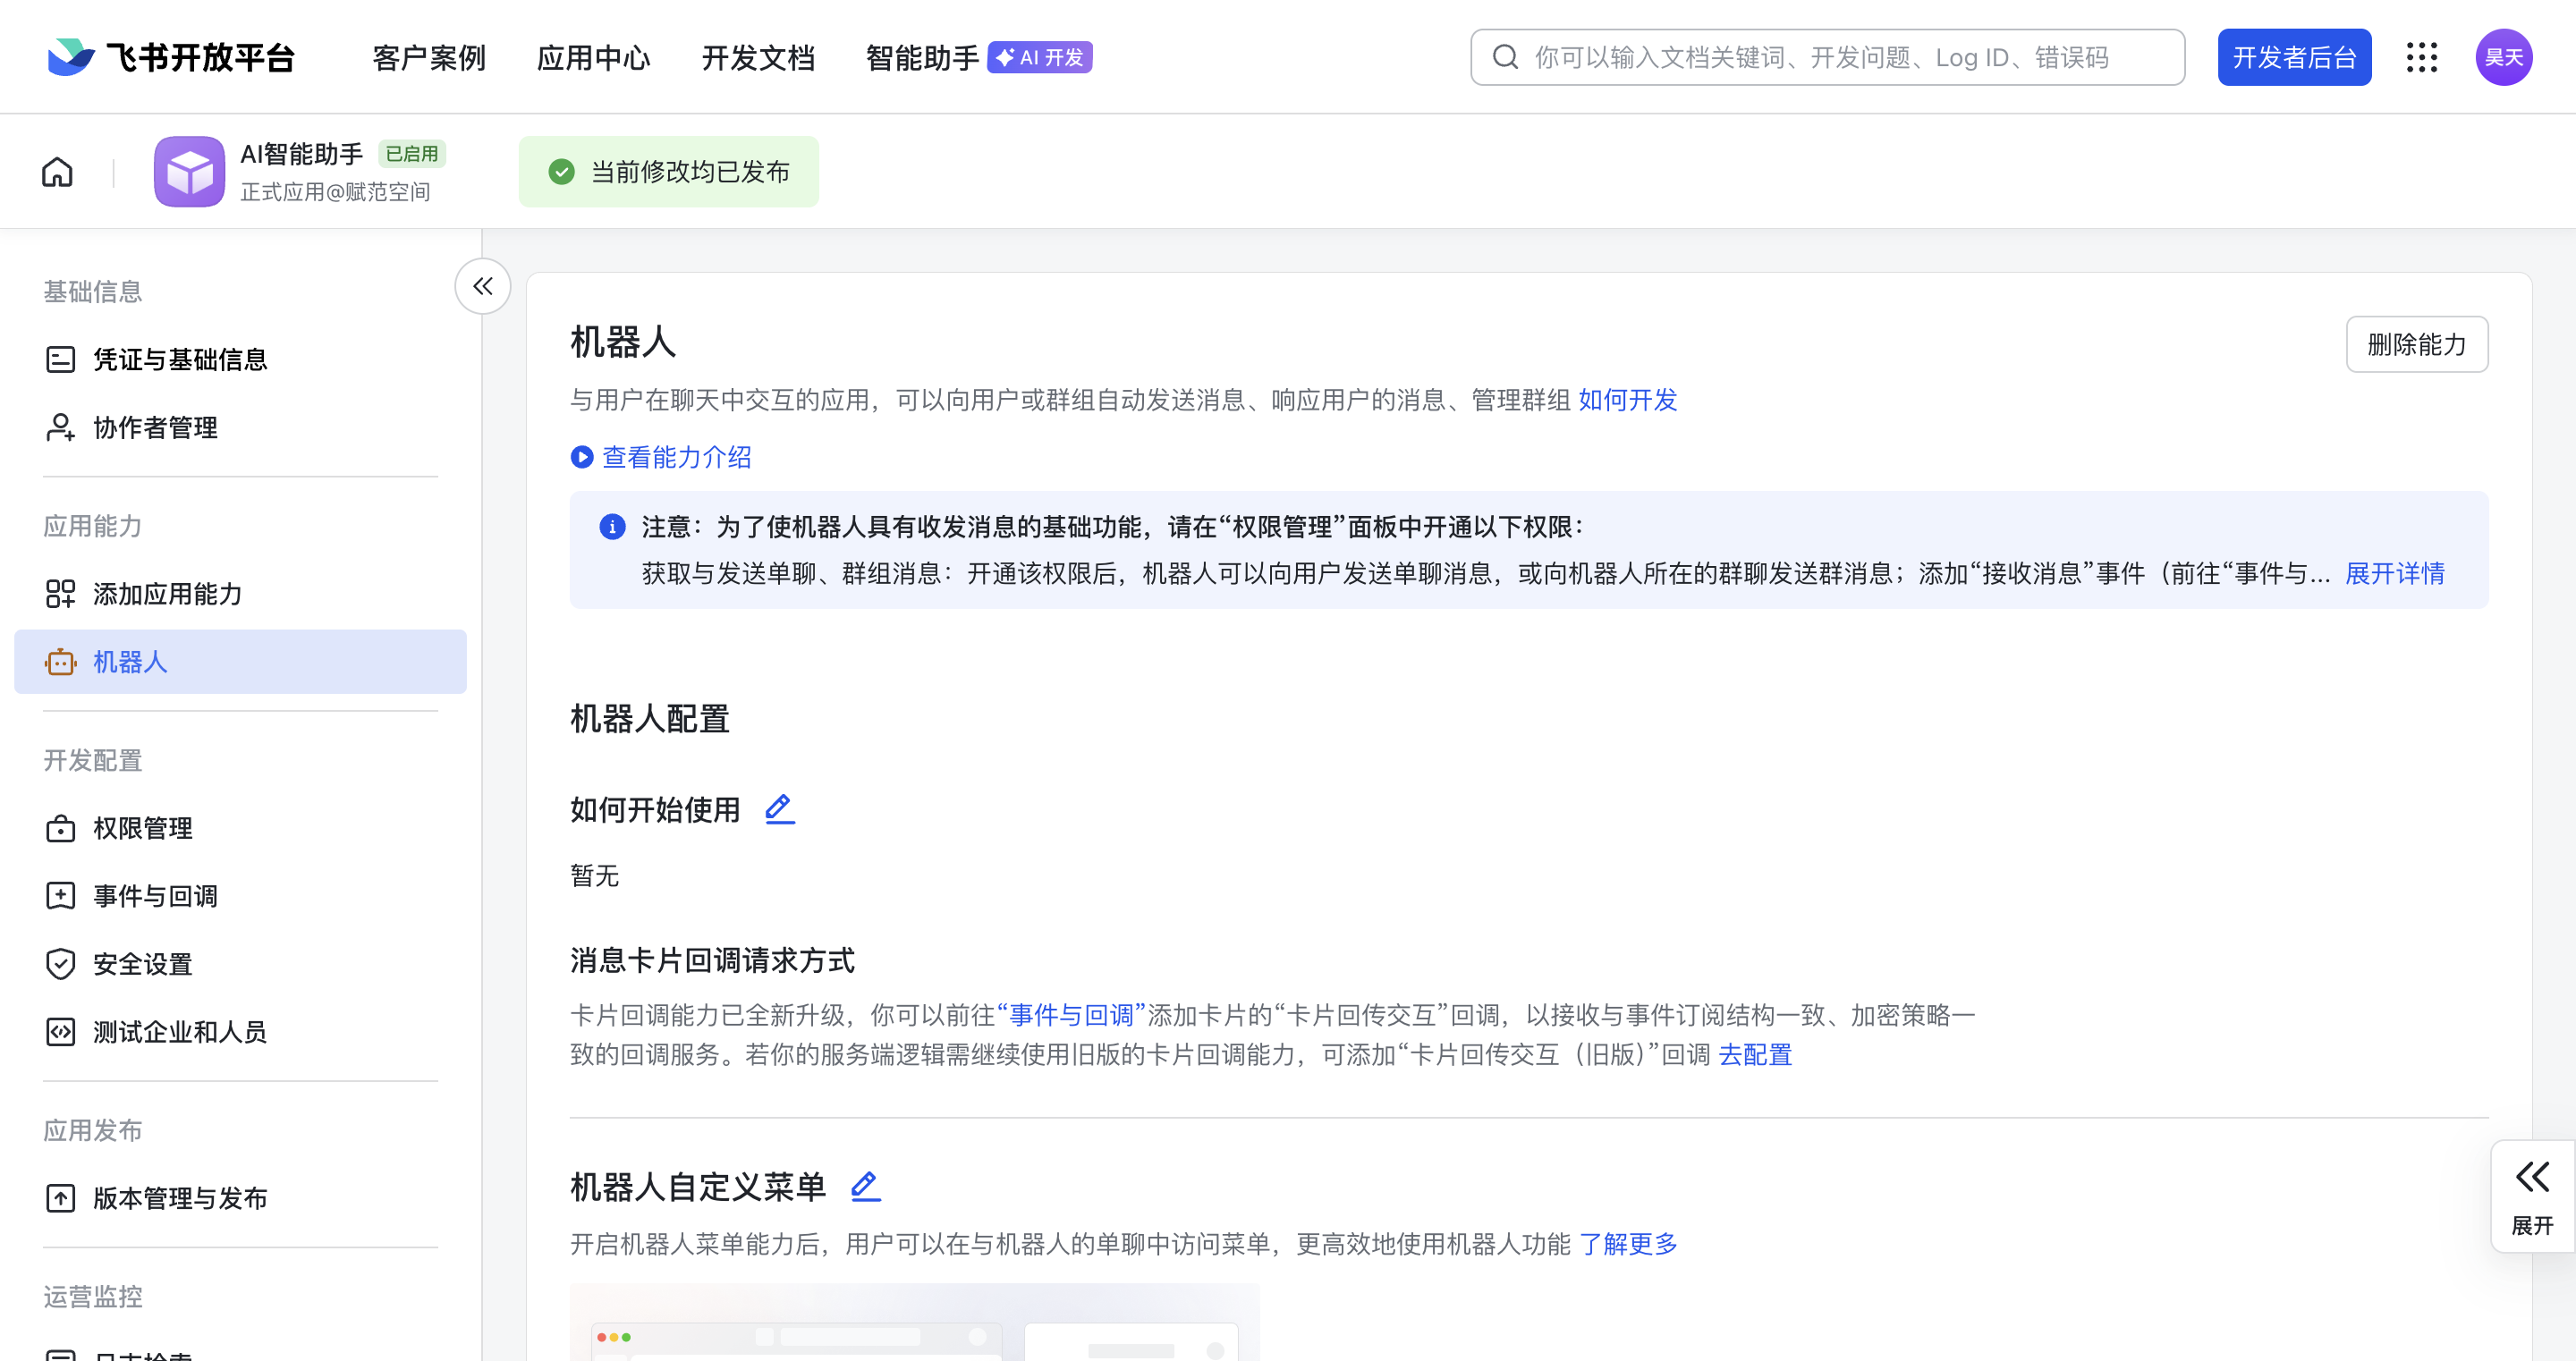2576x1361 pixels.
Task: Click the 消息卡片回调请求方式 heading
Action: pyautogui.click(x=712, y=960)
